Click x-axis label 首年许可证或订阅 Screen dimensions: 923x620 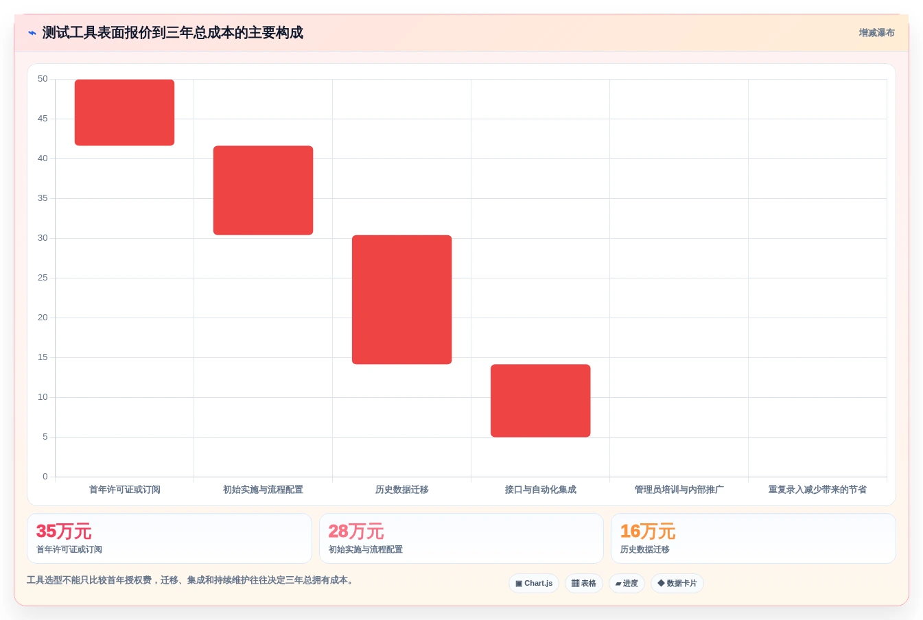pos(124,490)
